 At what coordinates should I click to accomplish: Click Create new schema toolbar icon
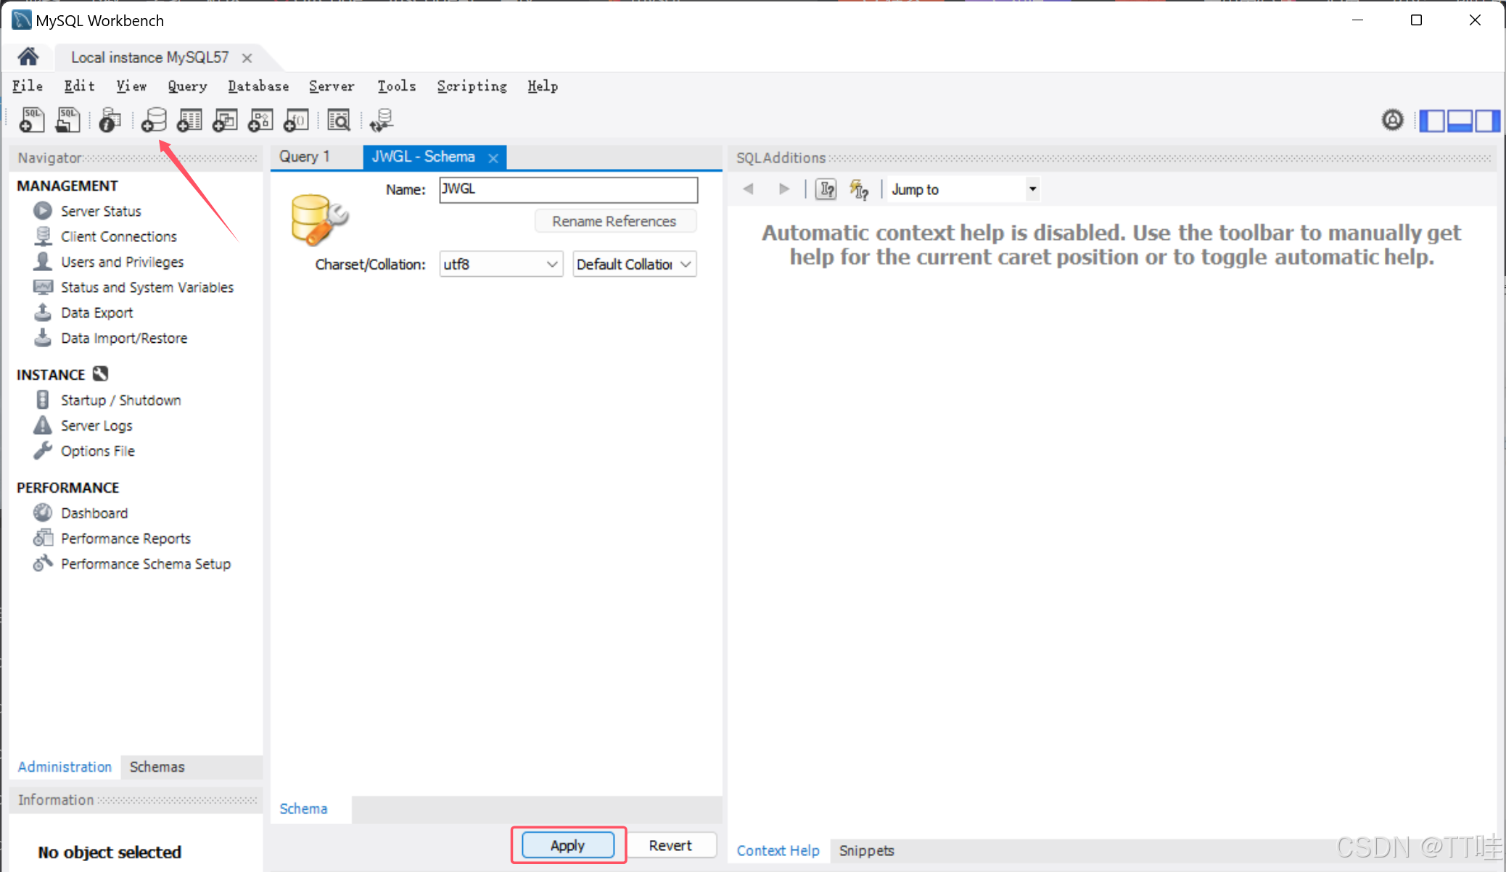153,120
